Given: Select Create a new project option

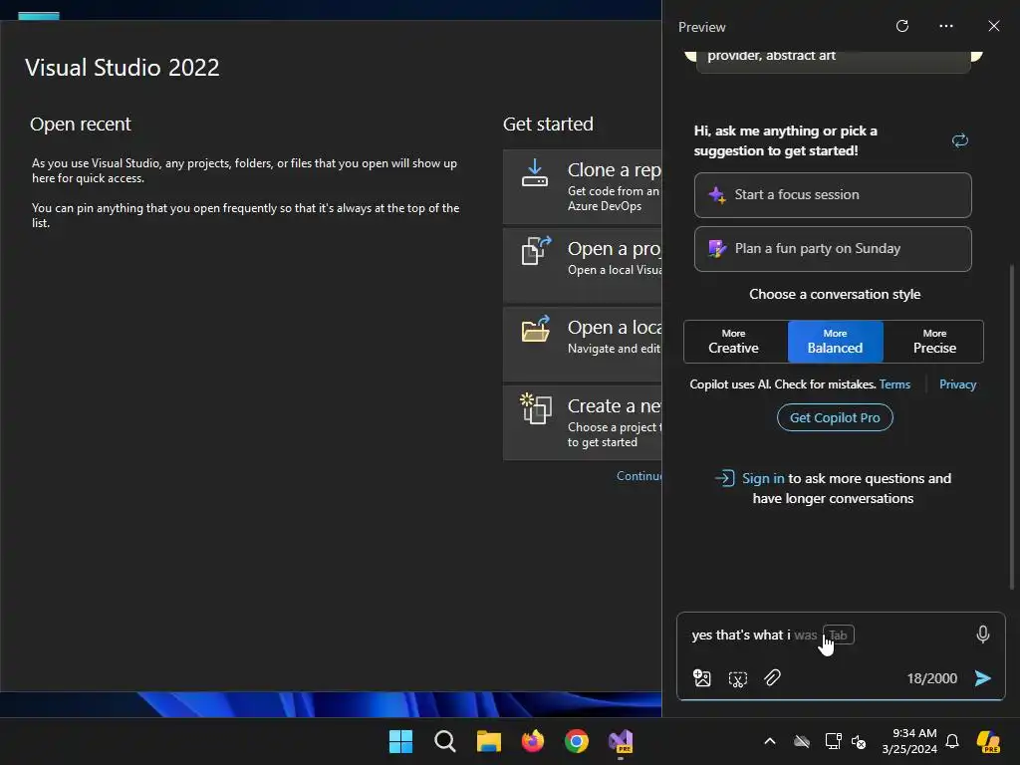Looking at the screenshot, I should click(x=582, y=422).
